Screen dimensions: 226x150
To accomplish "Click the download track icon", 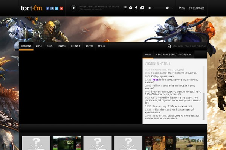I will [x=136, y=8].
